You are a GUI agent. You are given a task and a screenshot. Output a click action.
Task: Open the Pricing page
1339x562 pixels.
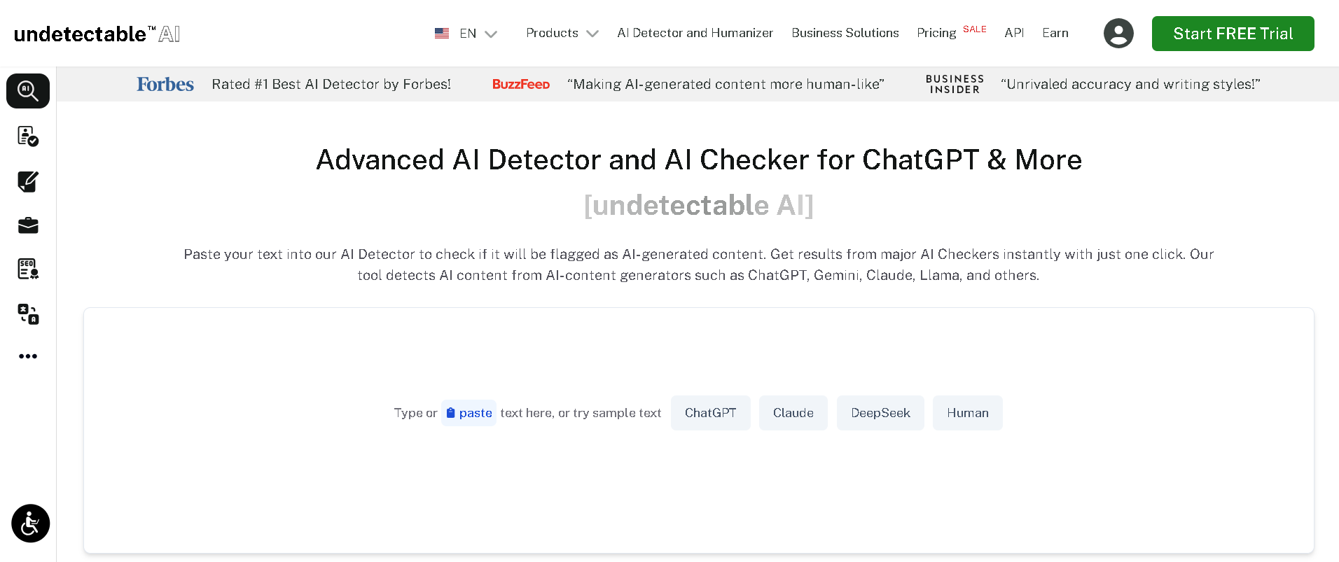tap(936, 33)
